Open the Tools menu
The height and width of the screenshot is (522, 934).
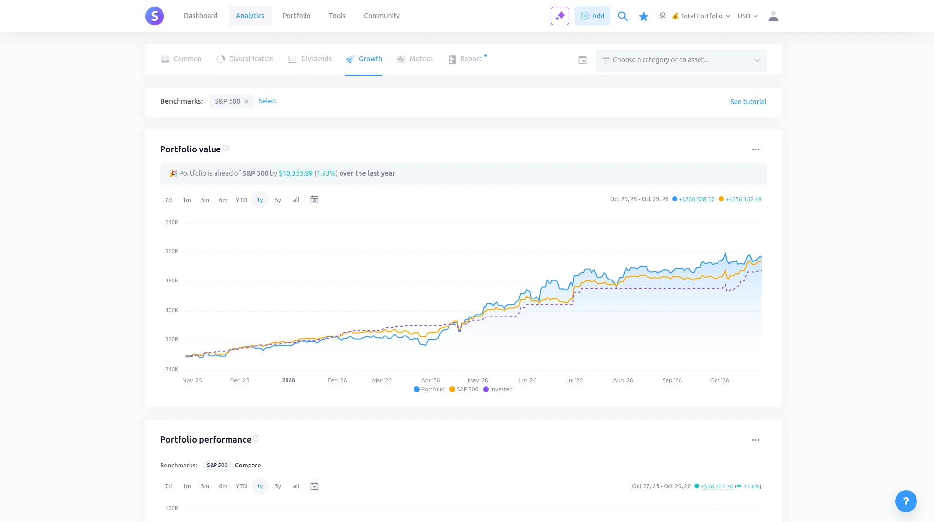pyautogui.click(x=337, y=16)
